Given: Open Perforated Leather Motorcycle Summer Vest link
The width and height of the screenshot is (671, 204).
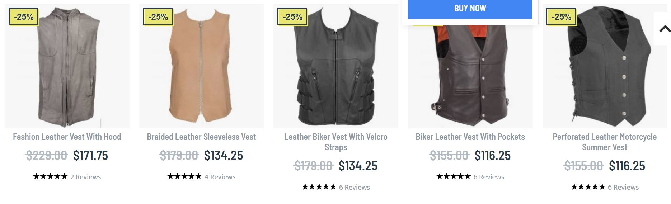Looking at the screenshot, I should [605, 142].
